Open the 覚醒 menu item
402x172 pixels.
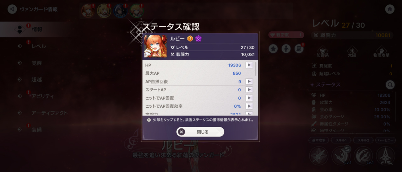[x=37, y=63]
